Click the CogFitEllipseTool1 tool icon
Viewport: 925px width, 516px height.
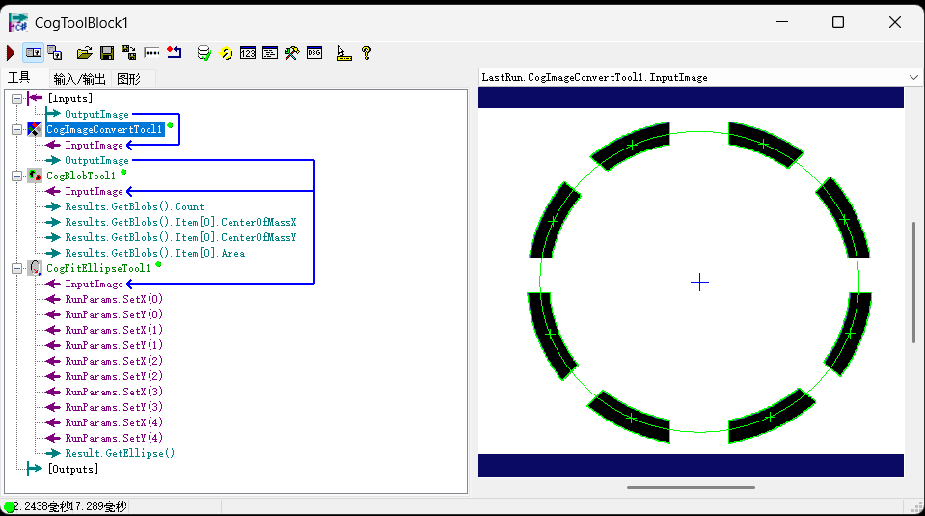pyautogui.click(x=35, y=268)
